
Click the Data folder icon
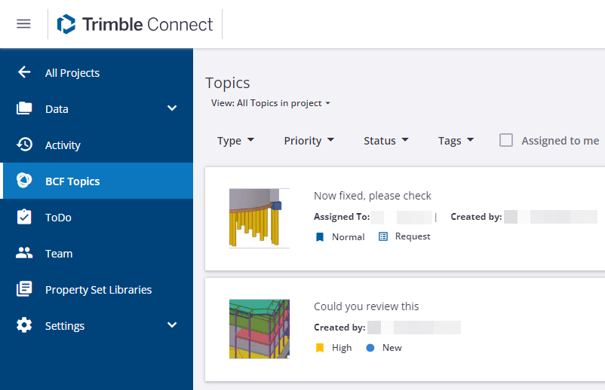tap(24, 108)
